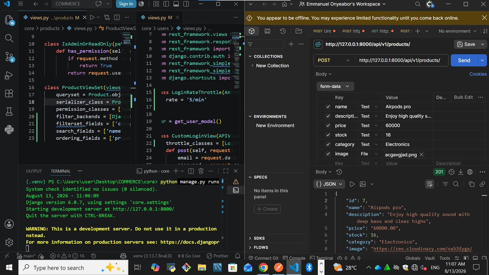The image size is (489, 275).
Task: Toggle word wrap in response viewer
Action: (430, 184)
